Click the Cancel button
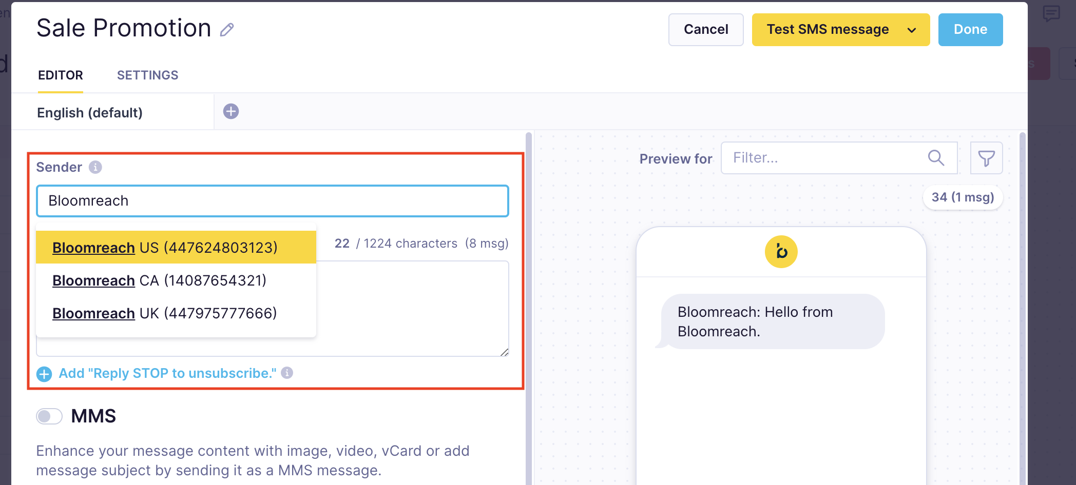Image resolution: width=1076 pixels, height=485 pixels. [706, 30]
